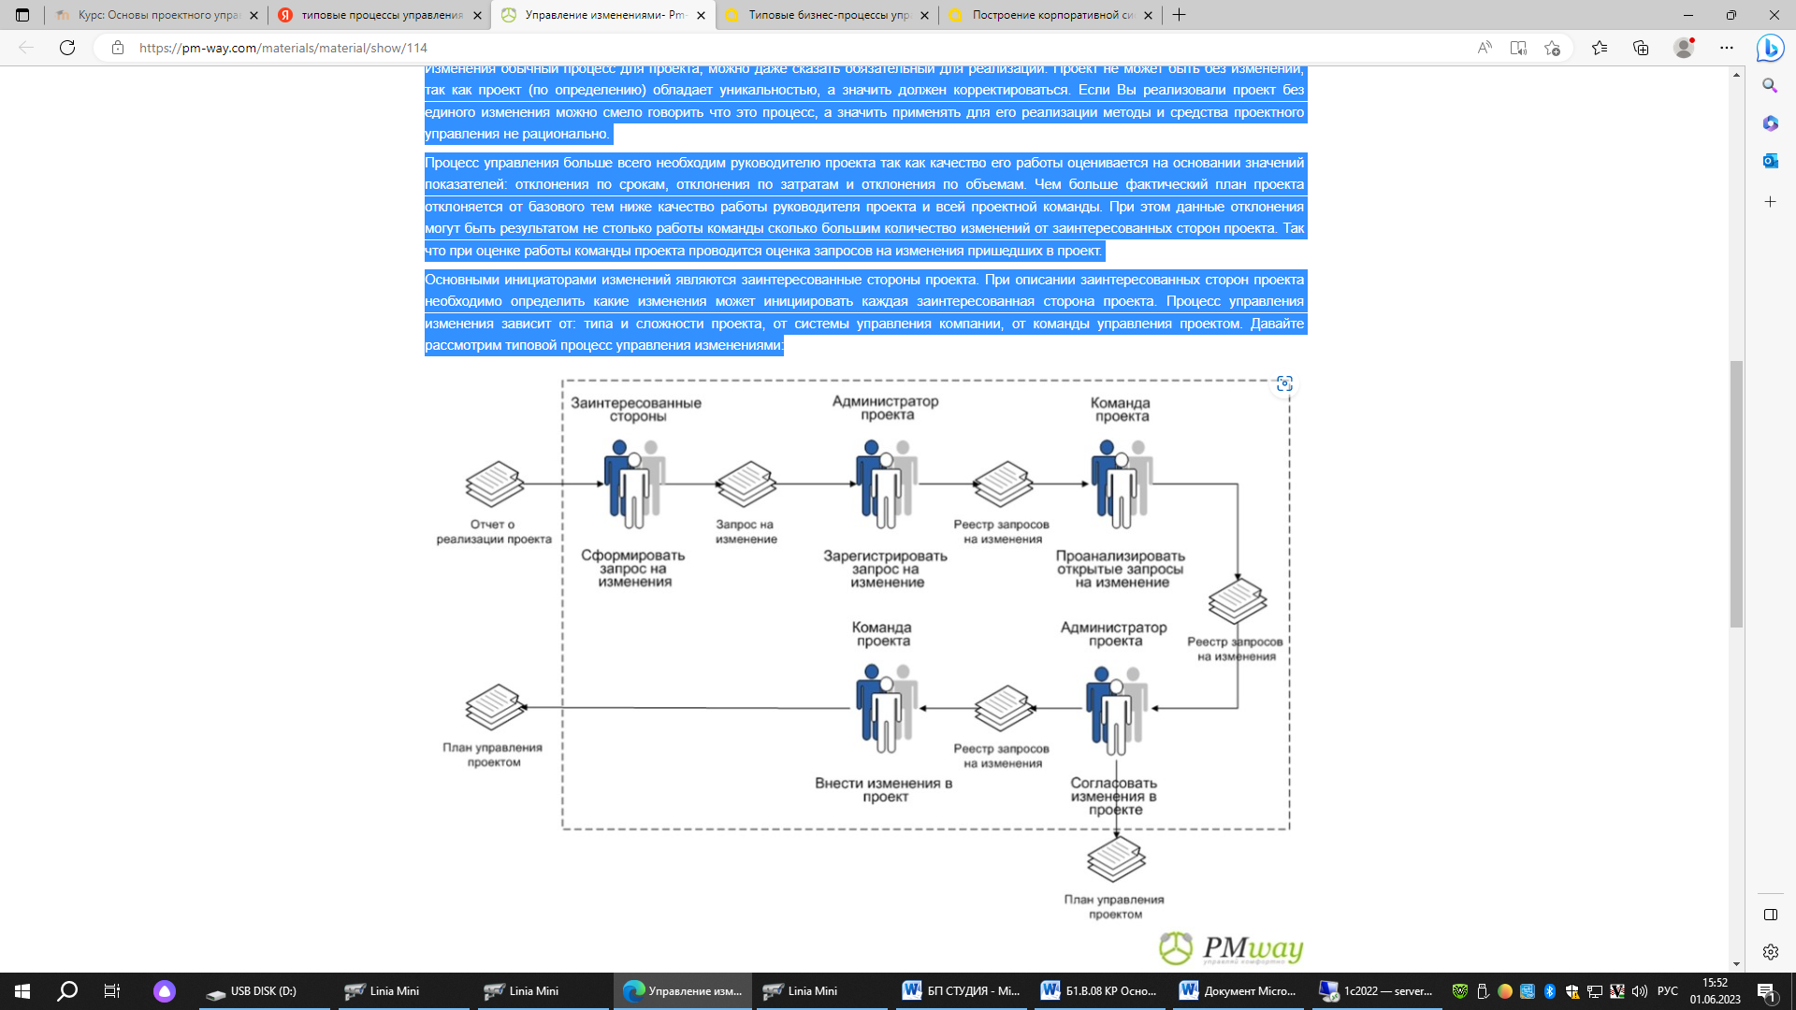The image size is (1796, 1010).
Task: Open a new browser tab
Action: pyautogui.click(x=1180, y=15)
